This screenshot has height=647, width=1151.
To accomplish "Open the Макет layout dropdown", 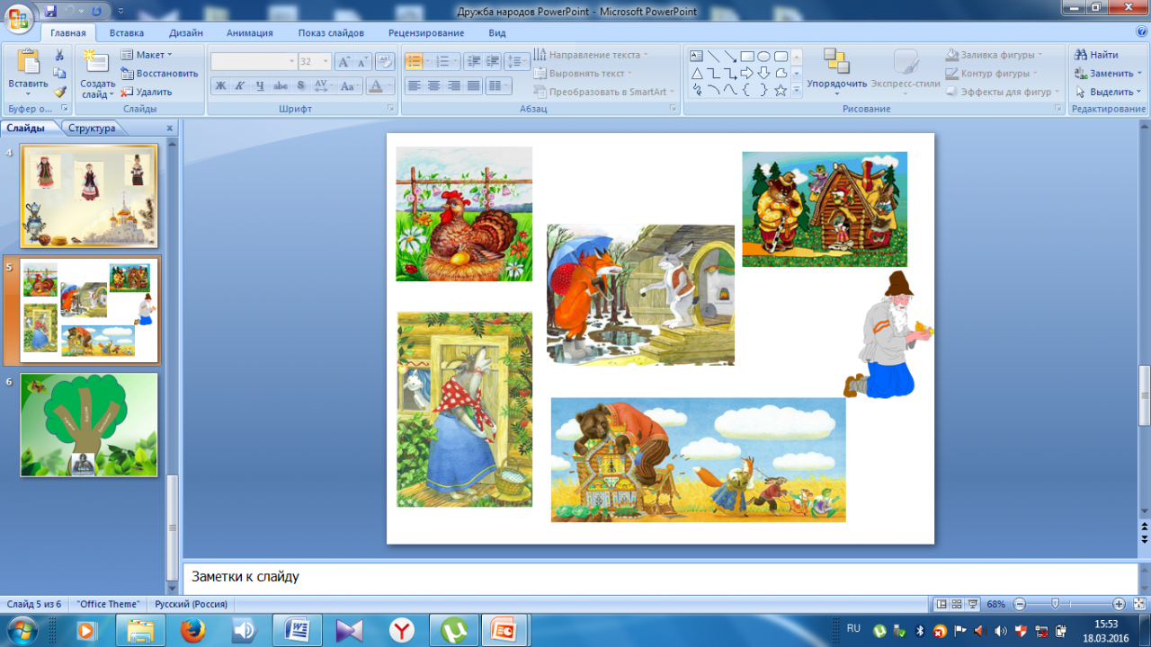I will (x=147, y=55).
